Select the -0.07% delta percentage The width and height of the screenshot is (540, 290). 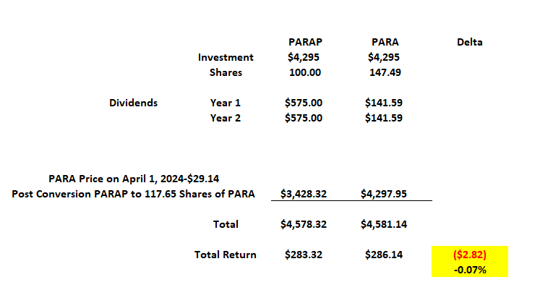(470, 270)
